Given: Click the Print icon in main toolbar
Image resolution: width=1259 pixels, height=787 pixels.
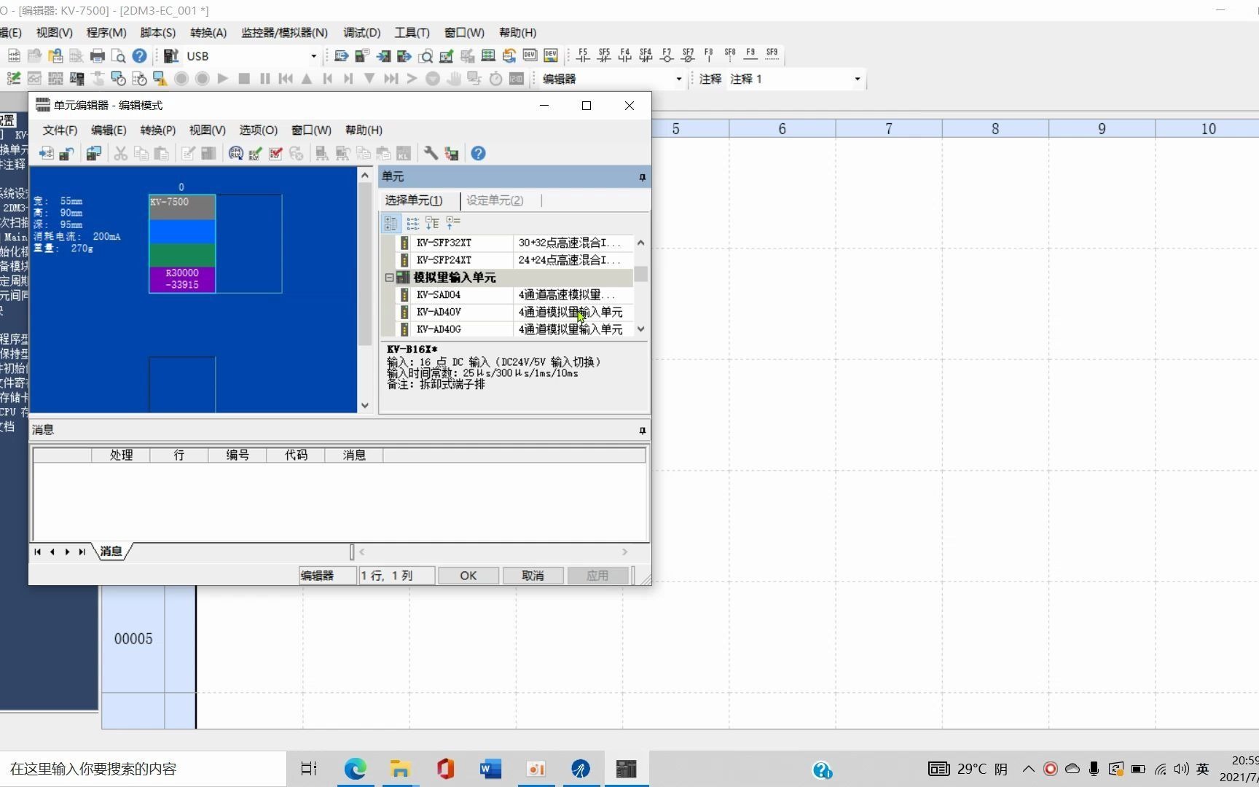Looking at the screenshot, I should (x=98, y=56).
